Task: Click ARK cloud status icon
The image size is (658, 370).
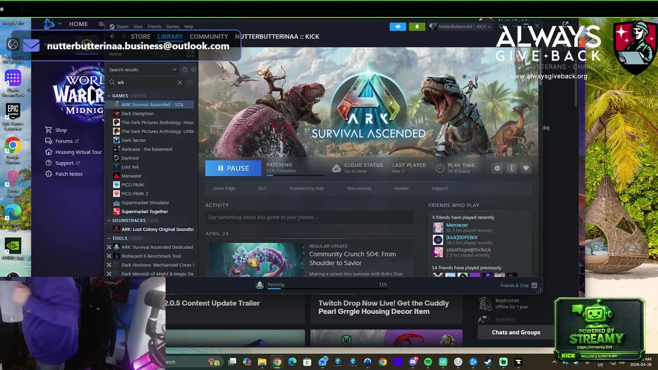Action: (336, 168)
